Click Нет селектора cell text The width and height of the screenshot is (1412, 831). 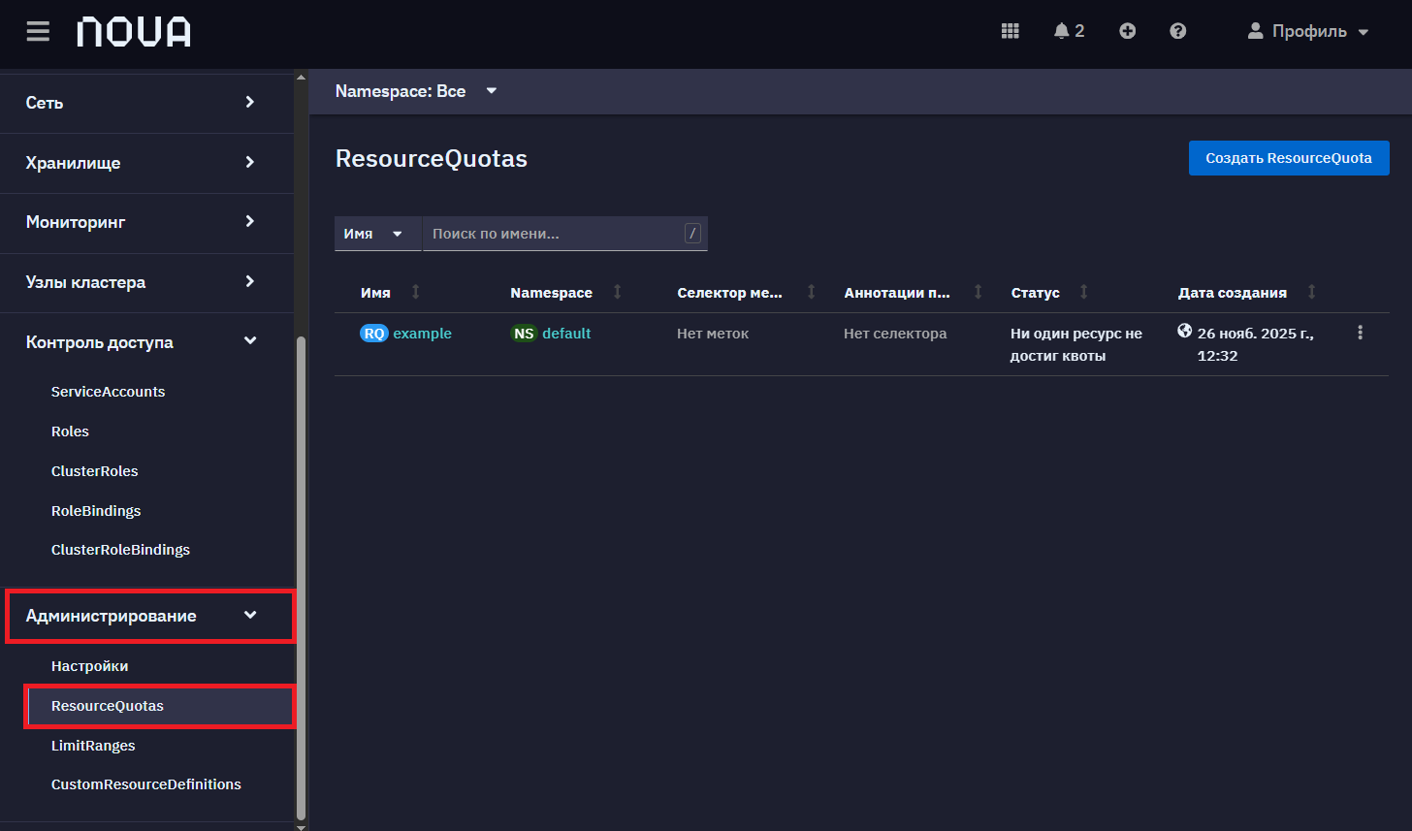pos(895,334)
